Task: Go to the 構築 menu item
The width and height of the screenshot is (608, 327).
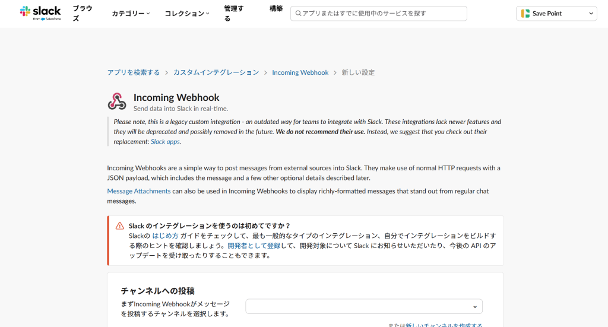Action: (x=276, y=9)
